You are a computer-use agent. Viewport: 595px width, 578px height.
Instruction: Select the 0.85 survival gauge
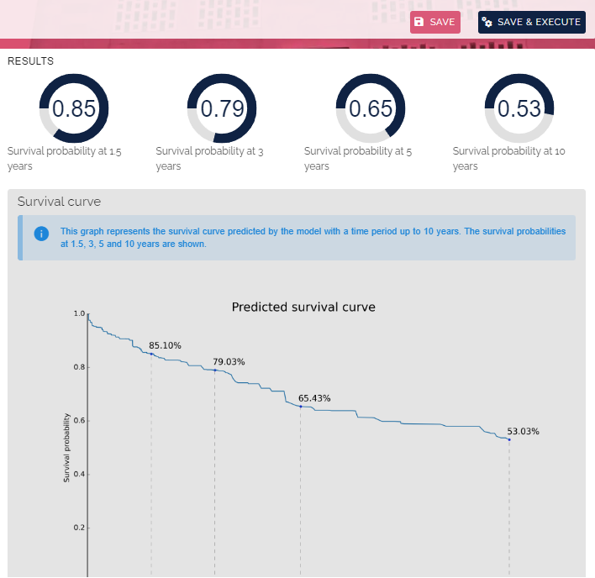[74, 108]
